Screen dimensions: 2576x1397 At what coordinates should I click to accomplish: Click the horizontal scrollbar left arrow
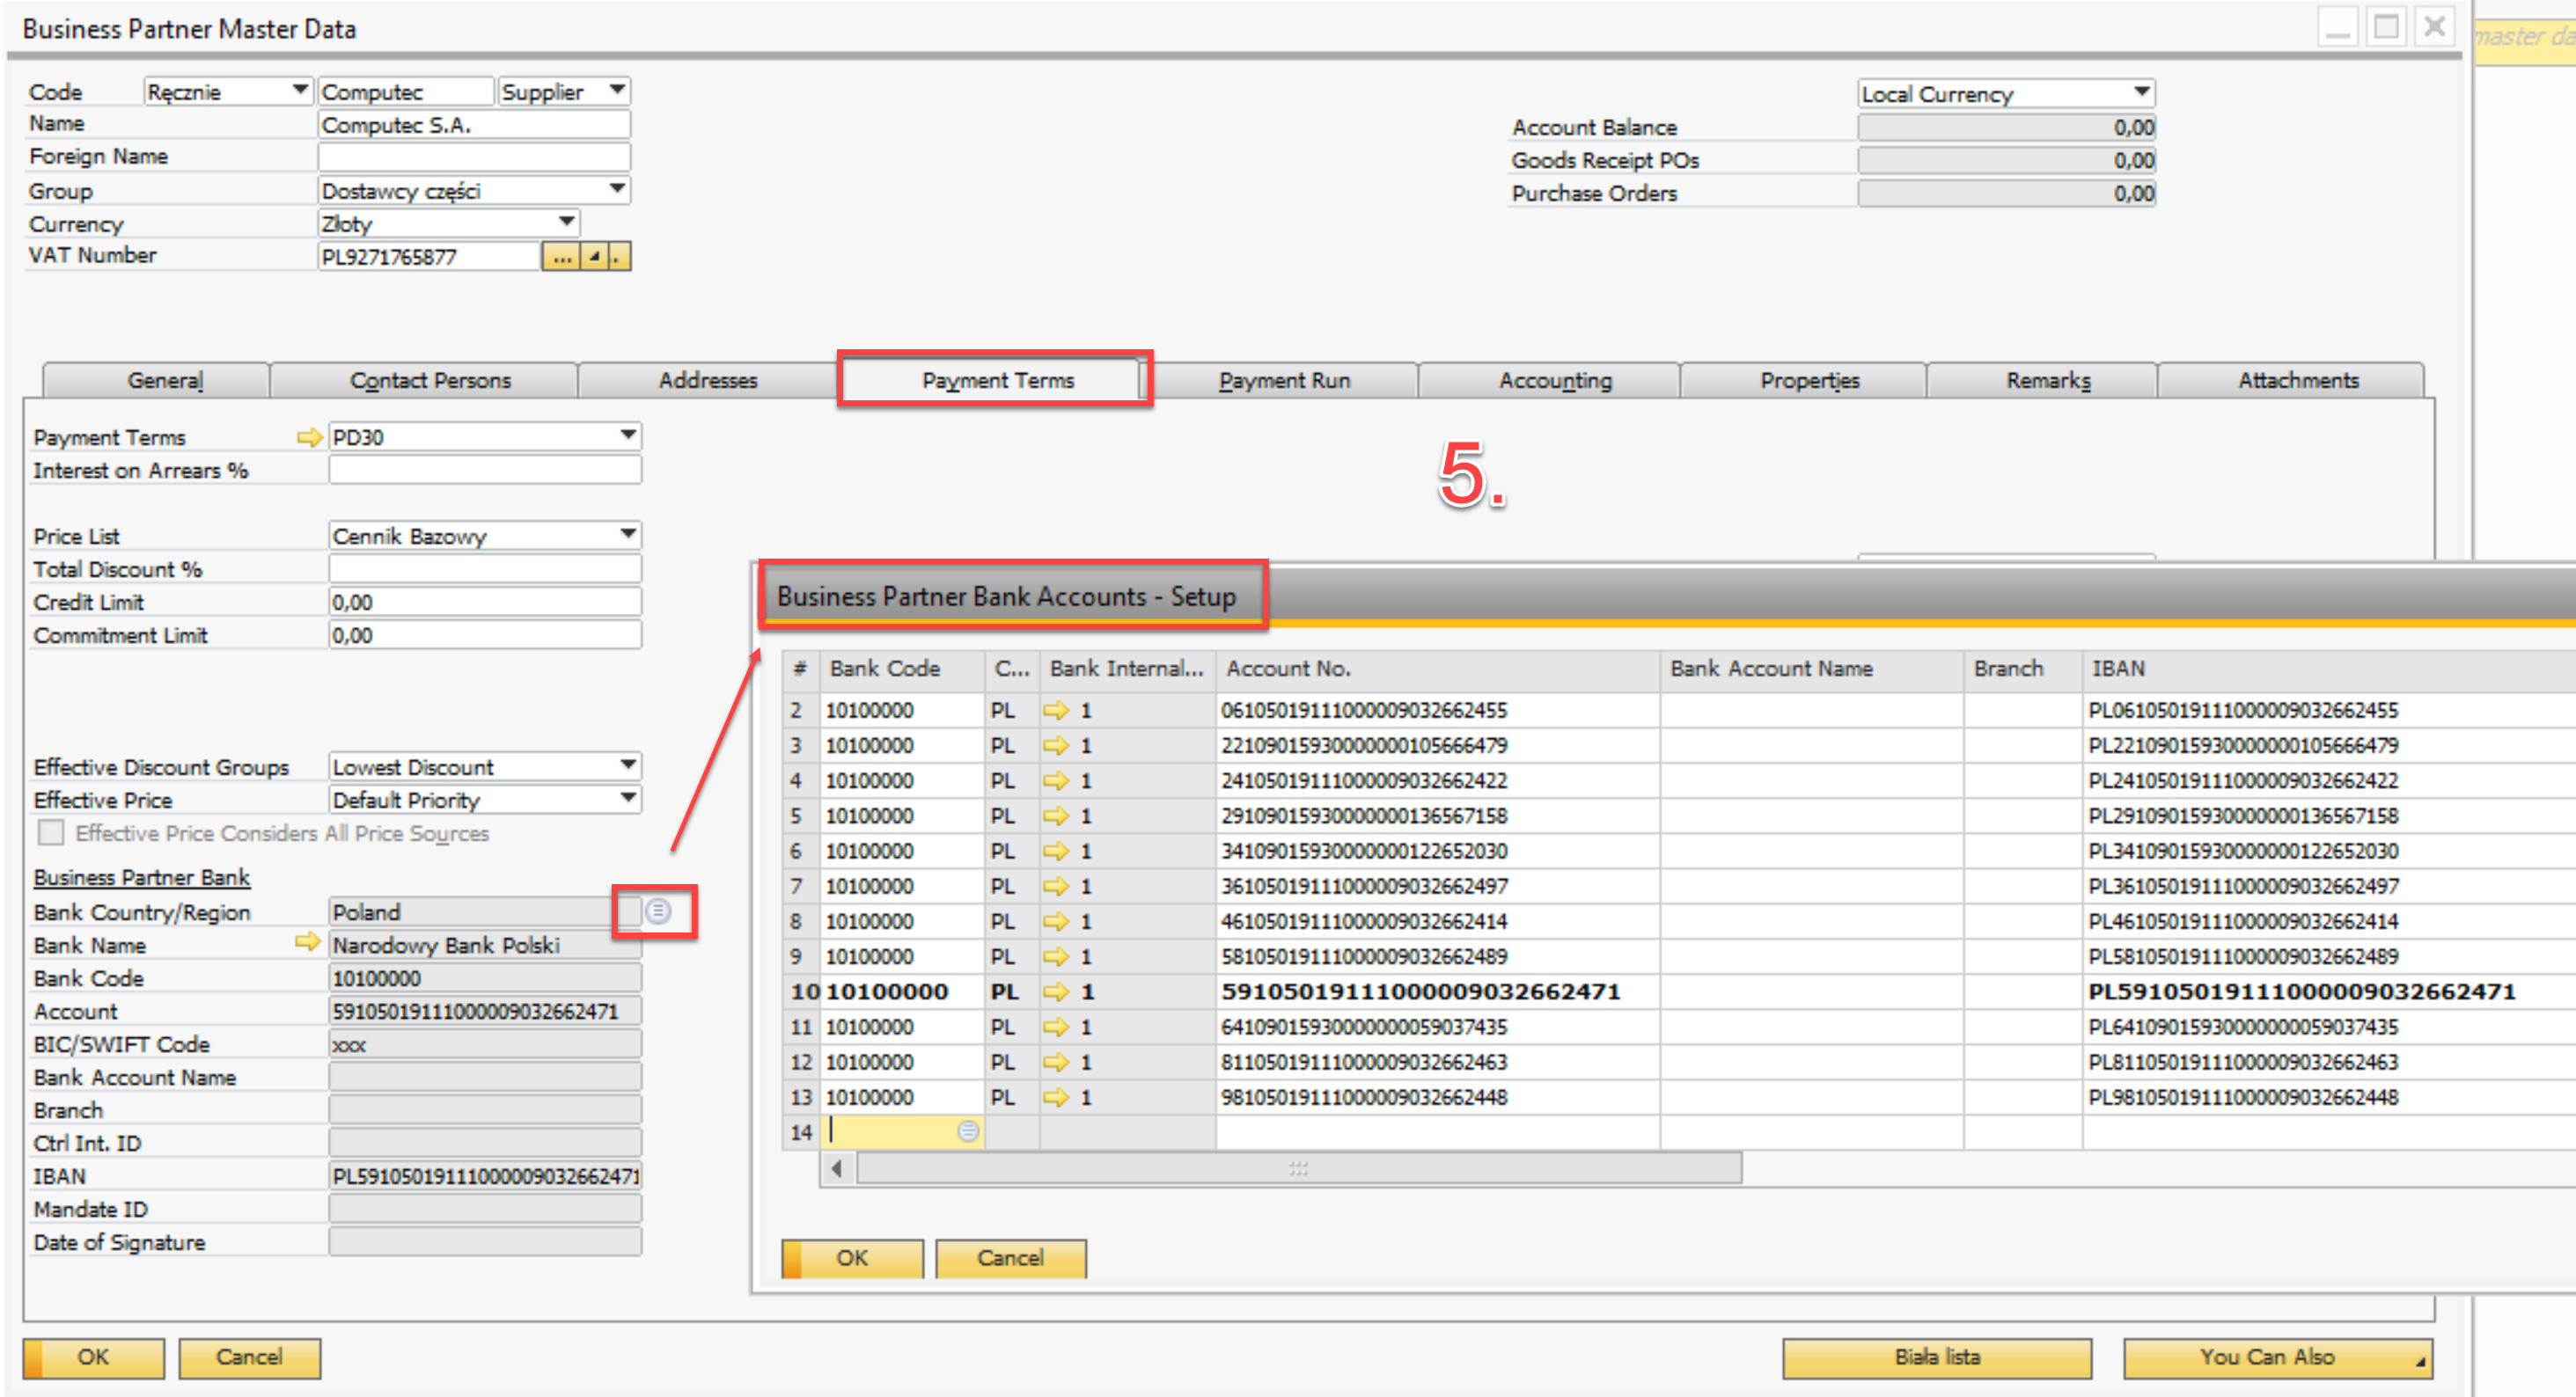[x=837, y=1167]
